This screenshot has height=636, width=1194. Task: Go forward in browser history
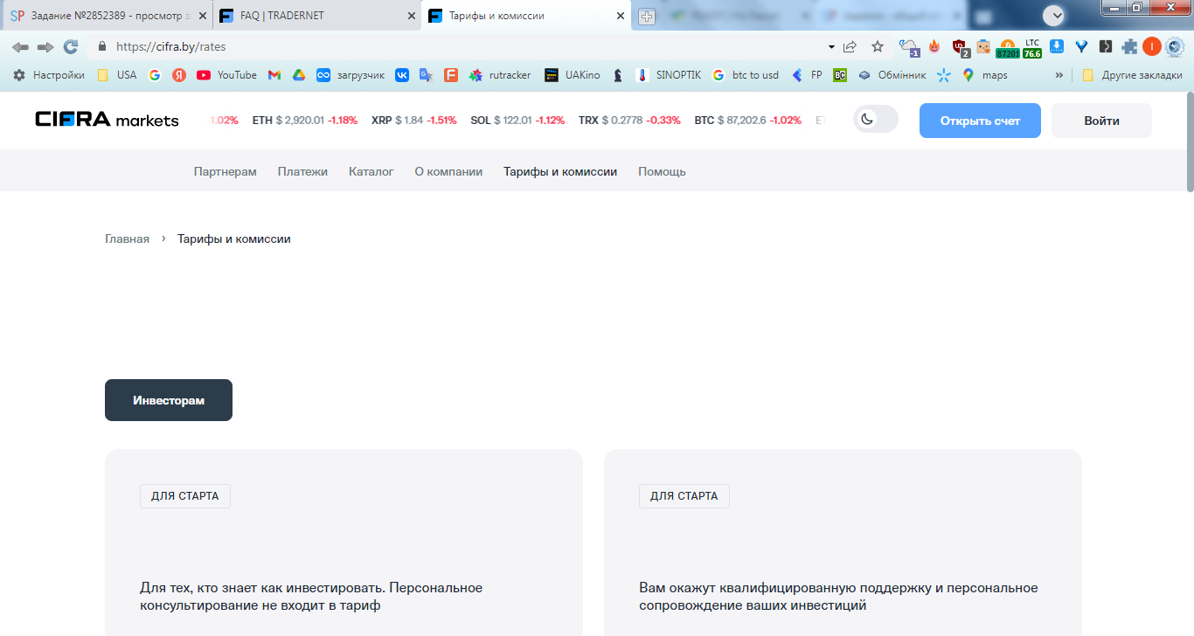pyautogui.click(x=45, y=47)
